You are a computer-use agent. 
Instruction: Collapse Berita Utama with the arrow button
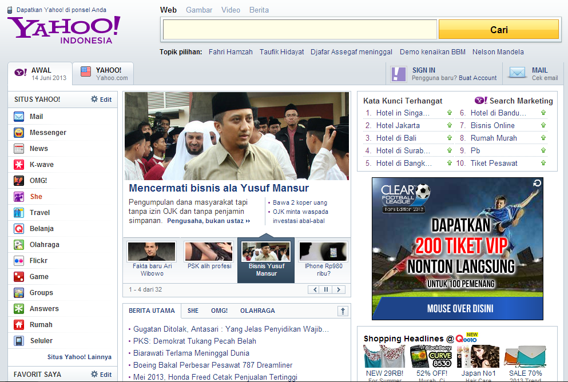342,310
